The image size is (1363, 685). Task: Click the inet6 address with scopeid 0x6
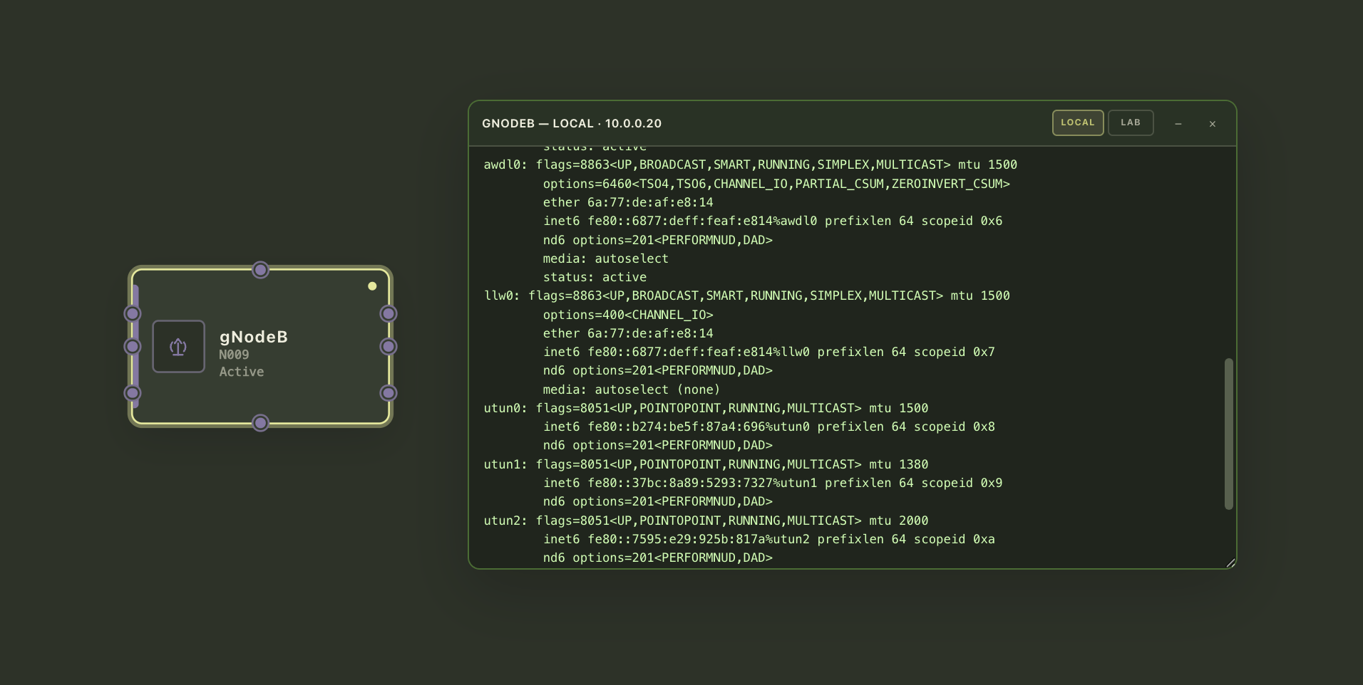(773, 221)
